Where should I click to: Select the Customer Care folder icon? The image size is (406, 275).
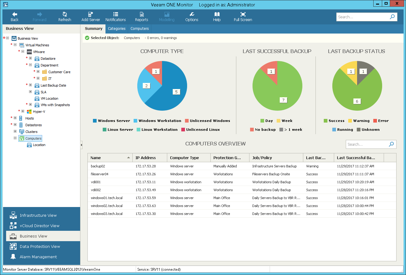pyautogui.click(x=45, y=72)
